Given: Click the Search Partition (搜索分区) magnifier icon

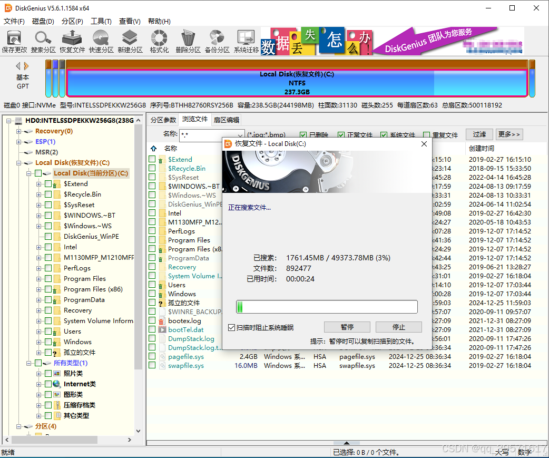Looking at the screenshot, I should [43, 41].
